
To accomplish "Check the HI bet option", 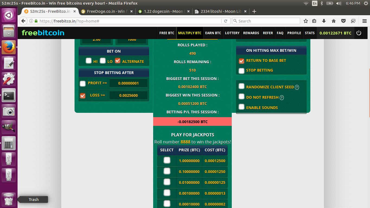I will 89,61.
